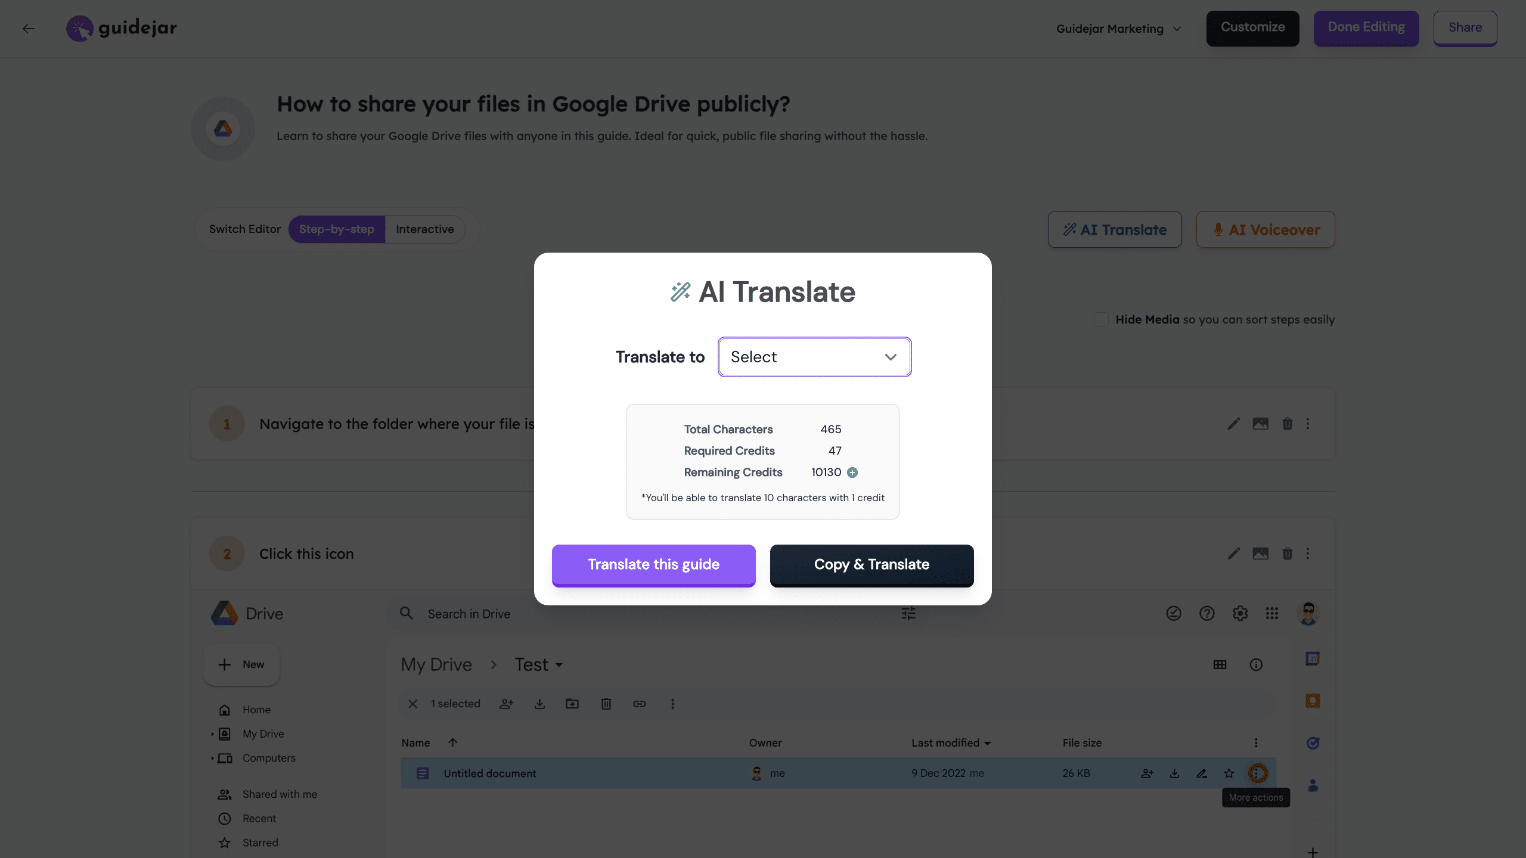Open Google Keep in the side panel

pos(1313,701)
